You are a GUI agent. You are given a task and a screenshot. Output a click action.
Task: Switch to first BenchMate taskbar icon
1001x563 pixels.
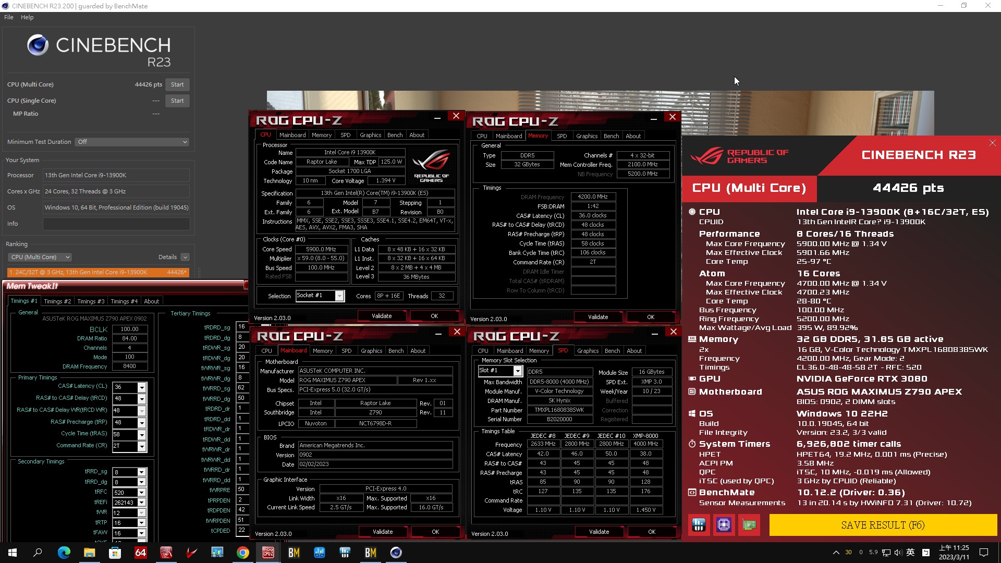pos(294,553)
